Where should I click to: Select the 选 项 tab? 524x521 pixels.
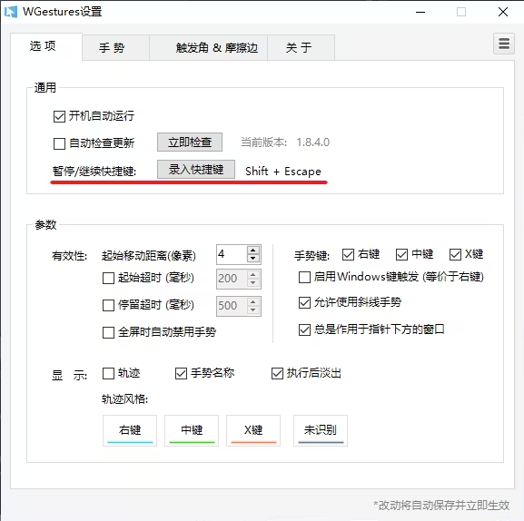pos(46,46)
